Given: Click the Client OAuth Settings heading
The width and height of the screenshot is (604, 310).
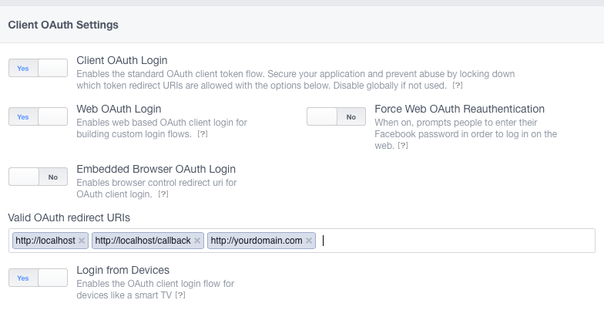Looking at the screenshot, I should pos(63,25).
